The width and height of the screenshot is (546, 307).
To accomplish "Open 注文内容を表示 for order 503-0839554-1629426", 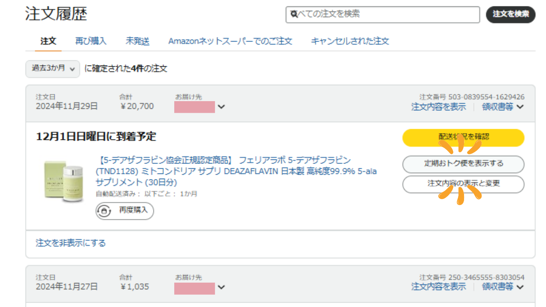I will [438, 107].
